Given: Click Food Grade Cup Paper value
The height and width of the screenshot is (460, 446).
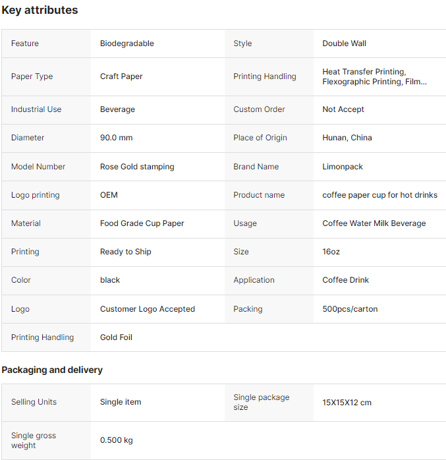Looking at the screenshot, I should click(142, 223).
